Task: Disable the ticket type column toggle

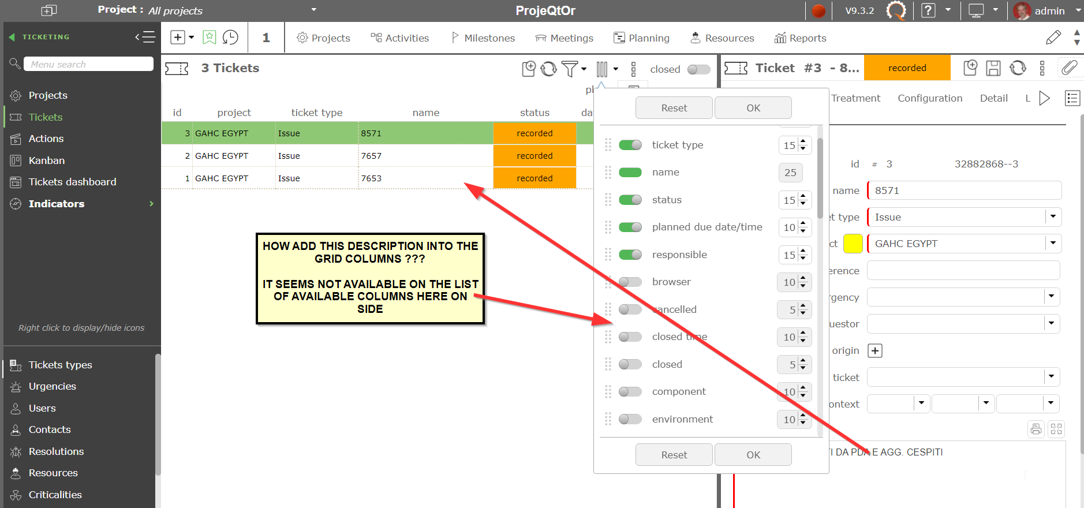Action: pyautogui.click(x=630, y=145)
